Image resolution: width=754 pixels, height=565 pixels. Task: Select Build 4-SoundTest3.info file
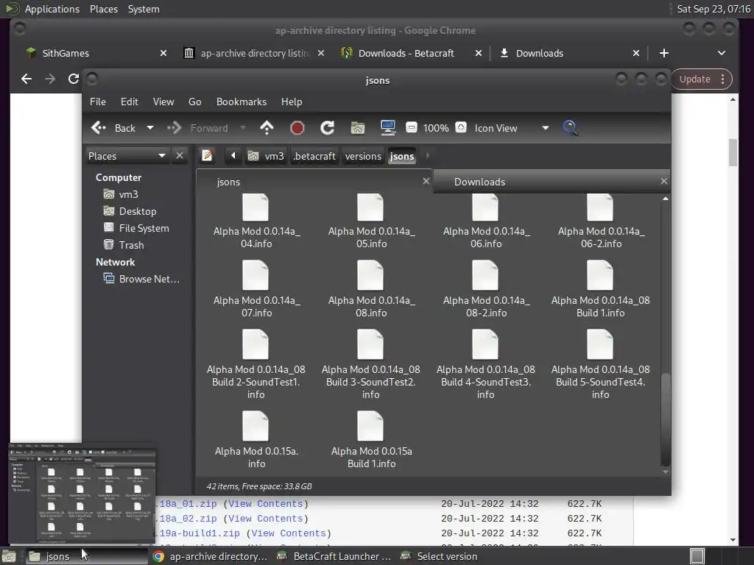coord(486,364)
